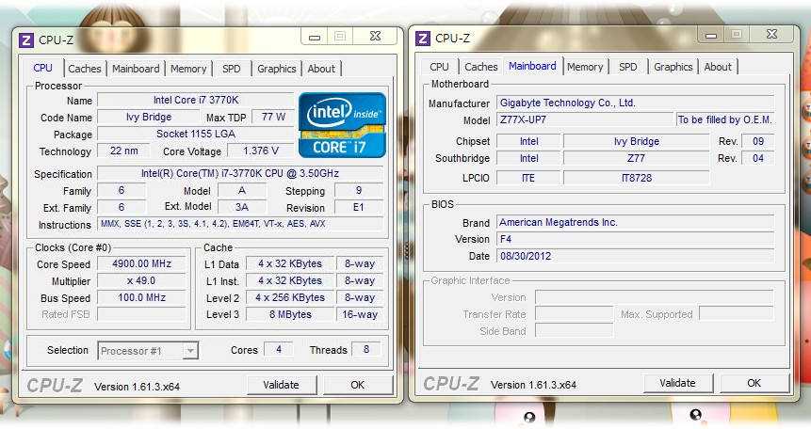Screen dimensions: 811x429
Task: Close the right CPU-Z window
Action: [771, 35]
